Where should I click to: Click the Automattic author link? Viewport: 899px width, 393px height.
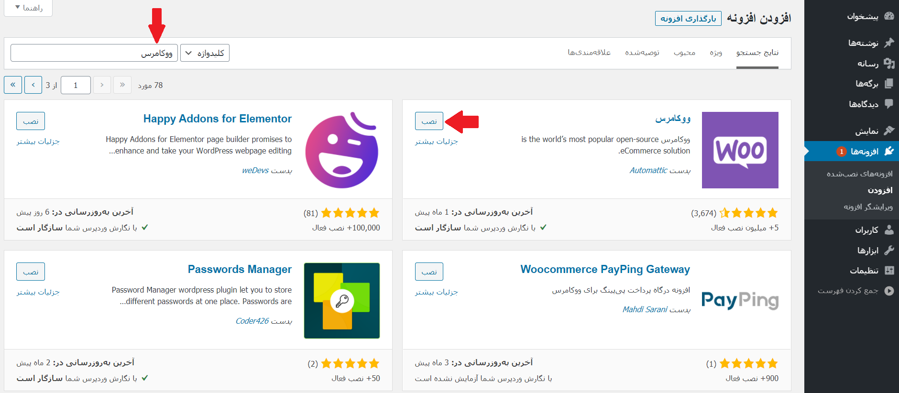[x=648, y=170]
